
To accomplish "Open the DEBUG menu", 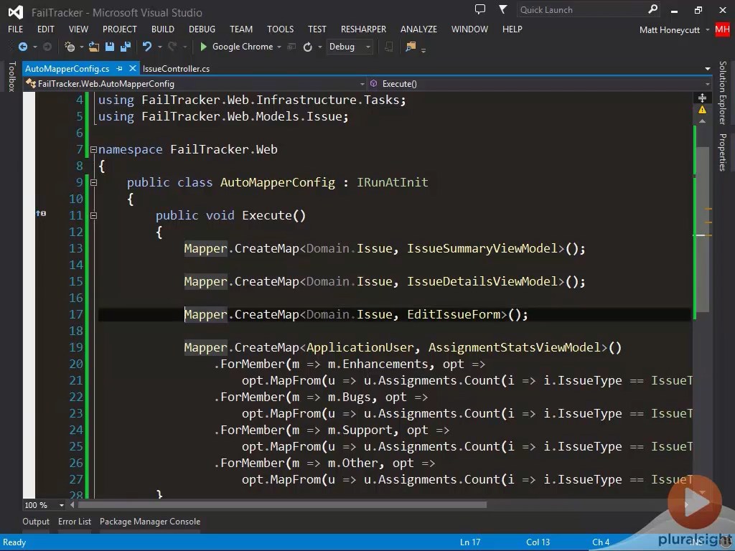I will pos(202,29).
